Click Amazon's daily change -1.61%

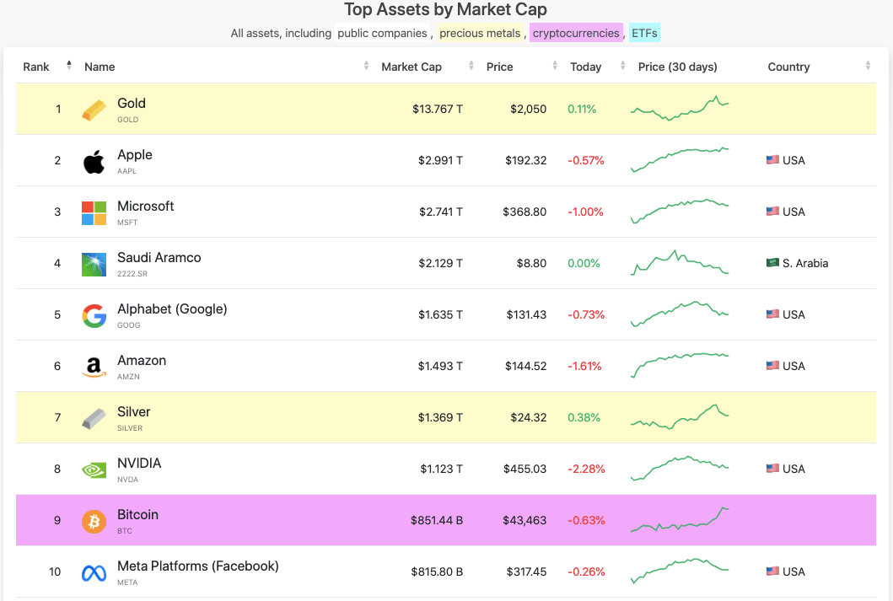pyautogui.click(x=584, y=366)
